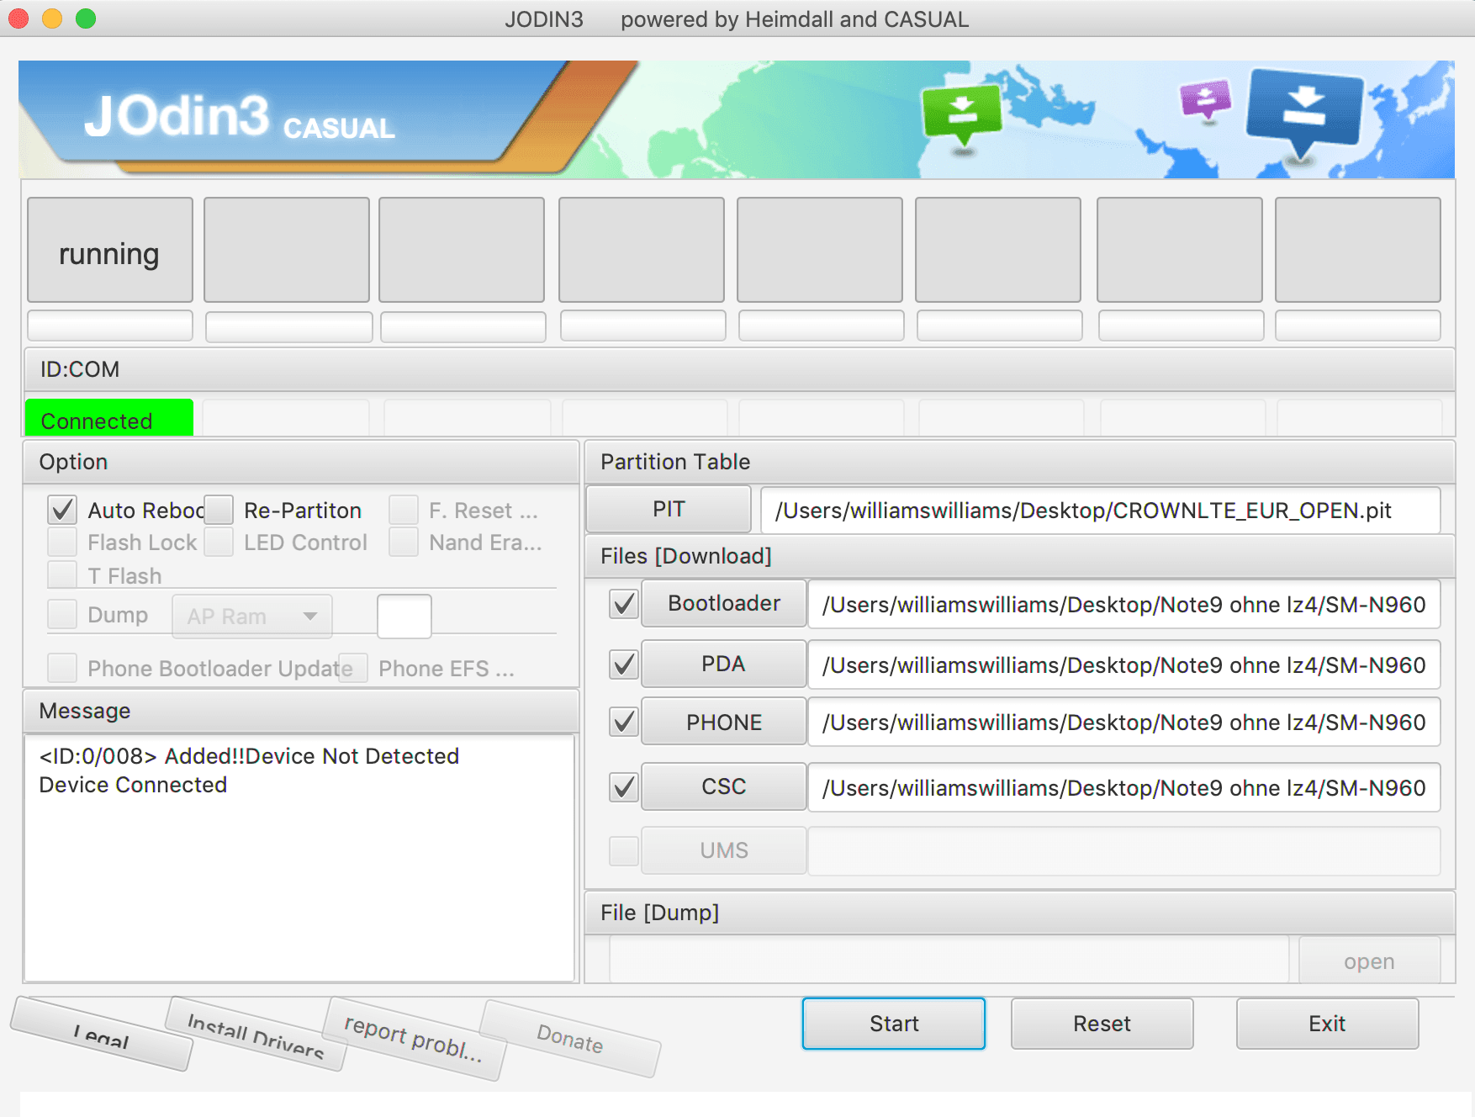This screenshot has height=1117, width=1475.
Task: Click the PHONE file path field
Action: point(1124,722)
